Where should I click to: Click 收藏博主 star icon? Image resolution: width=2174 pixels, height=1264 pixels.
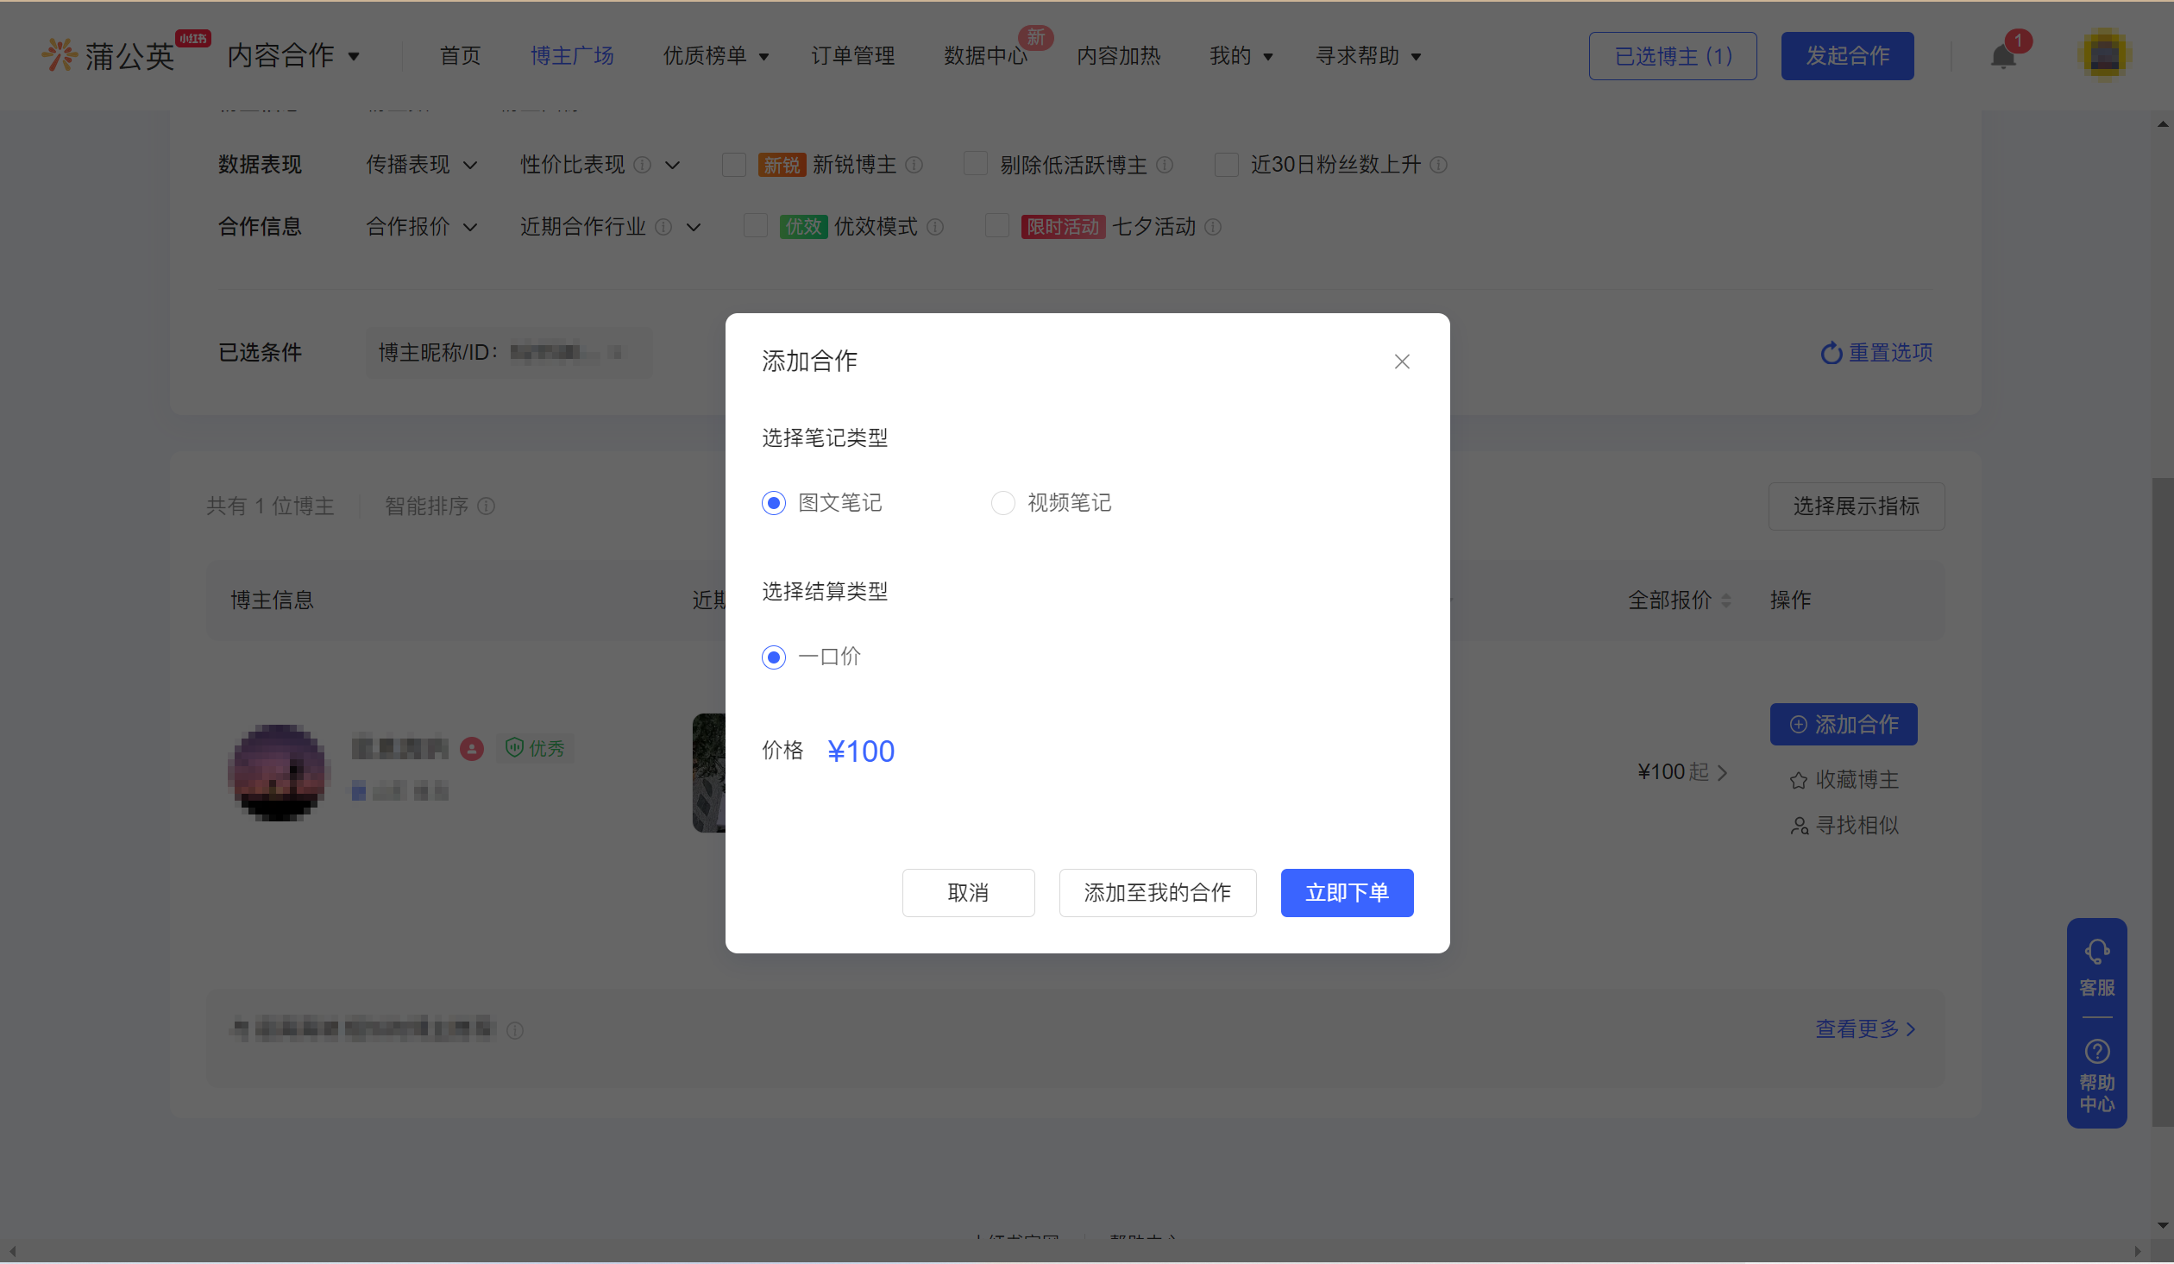pos(1799,781)
